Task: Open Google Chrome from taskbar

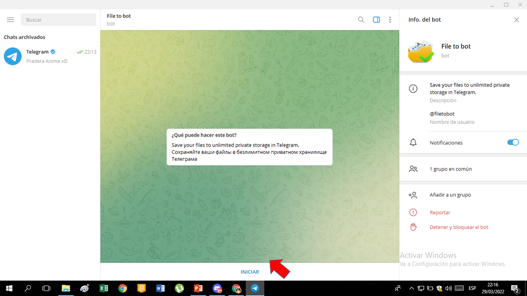Action: (x=123, y=288)
